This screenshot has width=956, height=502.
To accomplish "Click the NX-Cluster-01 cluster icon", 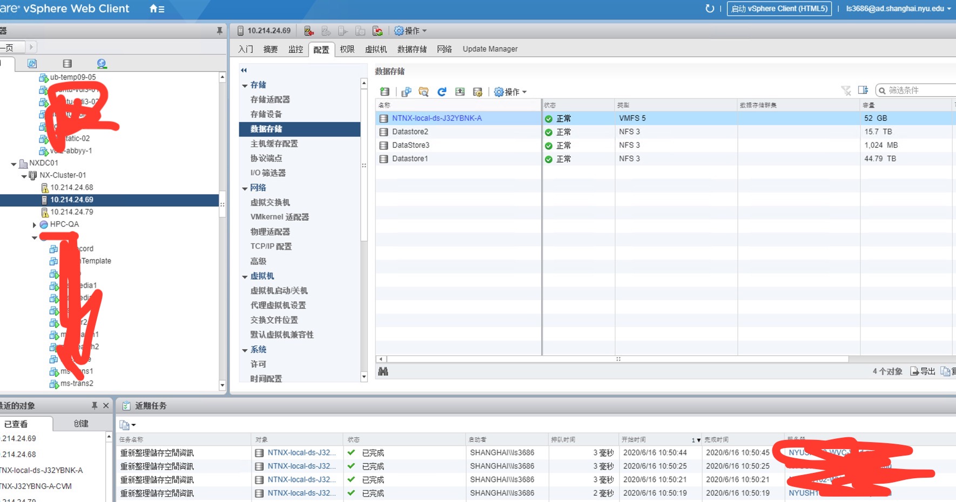I will coord(33,175).
